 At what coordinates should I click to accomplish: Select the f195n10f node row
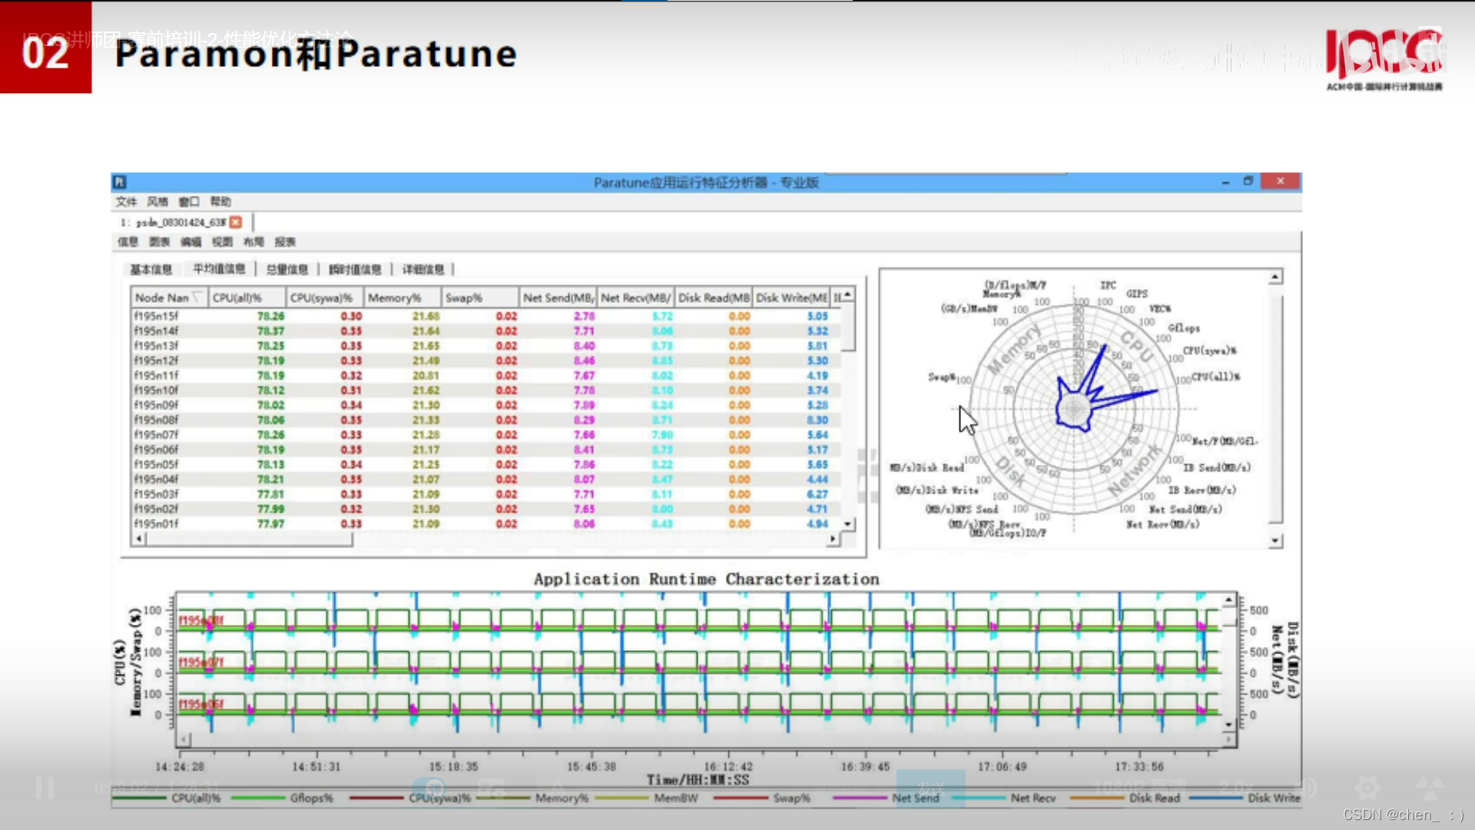point(156,390)
